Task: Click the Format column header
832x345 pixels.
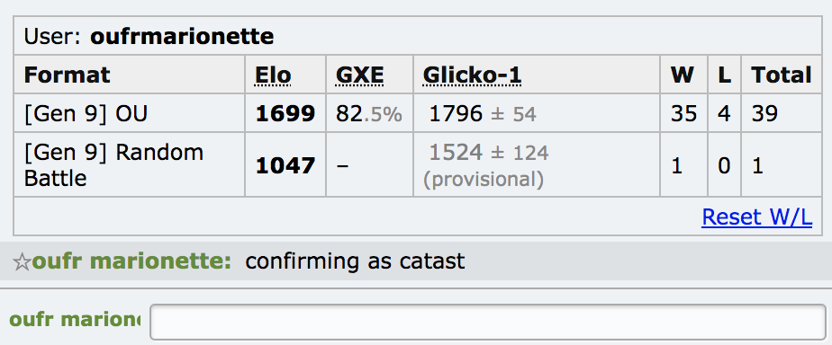Action: tap(67, 75)
